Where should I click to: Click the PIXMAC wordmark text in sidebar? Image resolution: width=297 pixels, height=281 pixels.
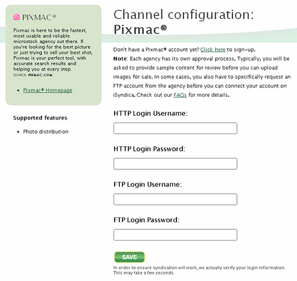(39, 17)
